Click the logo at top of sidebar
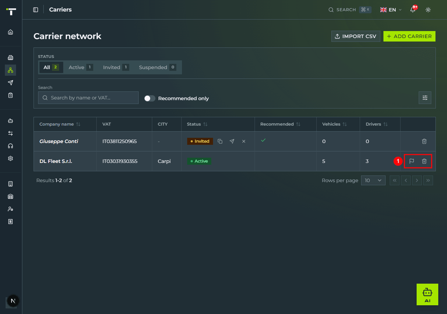Screen dimensions: 447x314 (x=11, y=12)
